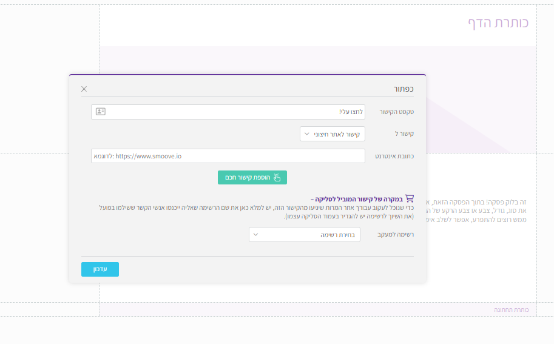Click the chevron of קישור לאתר חיצוני dropdown
This screenshot has width=554, height=344.
pos(307,134)
